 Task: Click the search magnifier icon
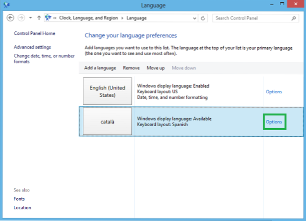click(x=293, y=18)
